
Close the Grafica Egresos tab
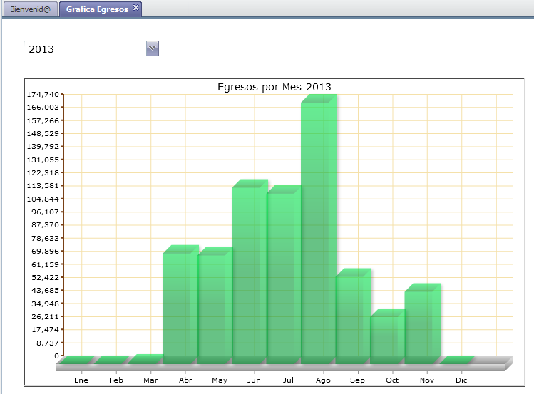pyautogui.click(x=136, y=8)
